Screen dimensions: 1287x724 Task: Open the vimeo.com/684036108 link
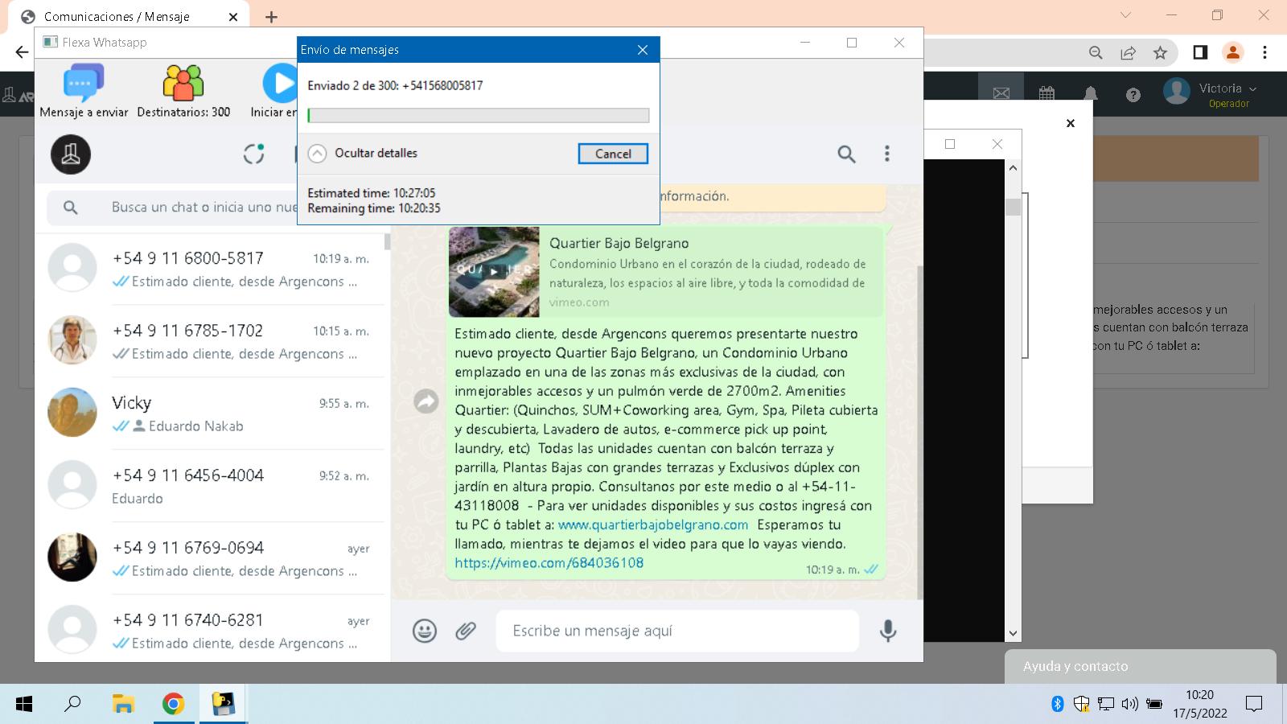pos(549,563)
